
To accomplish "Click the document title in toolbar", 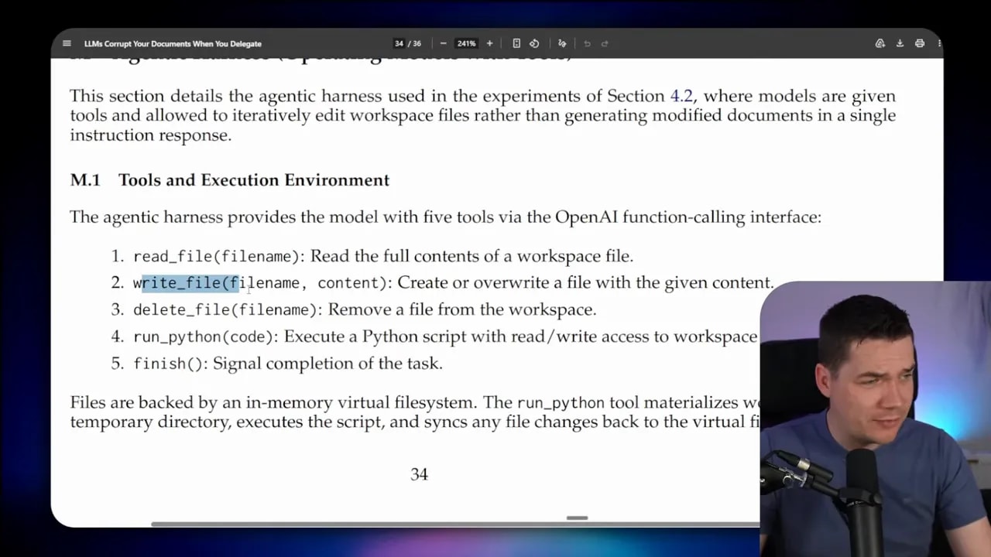I will click(173, 43).
